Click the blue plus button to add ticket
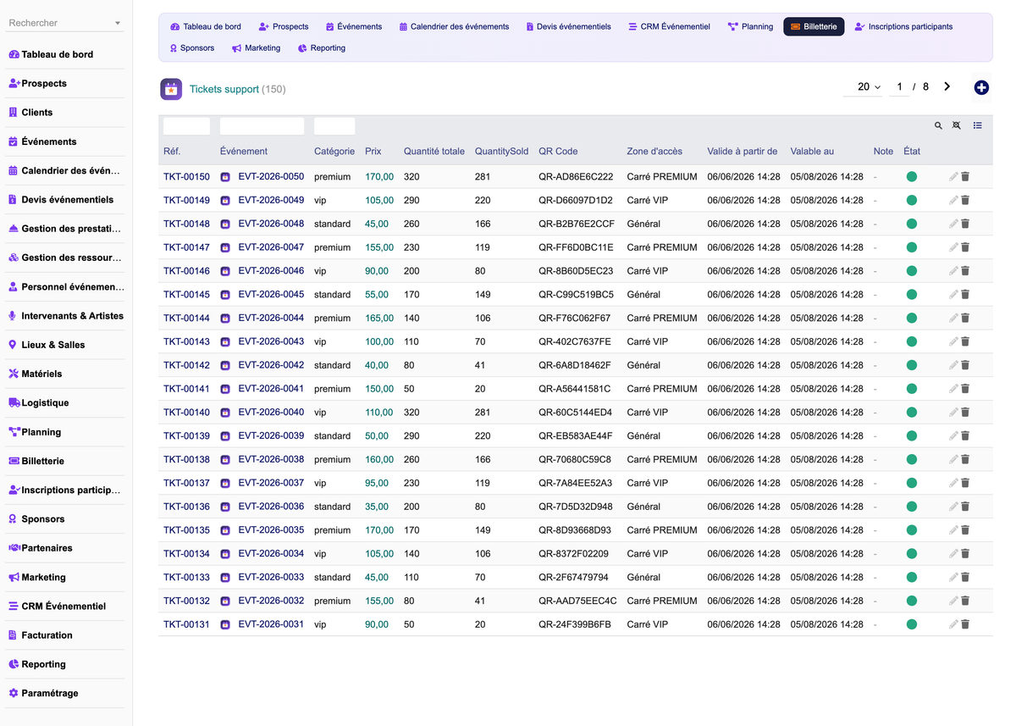 [982, 87]
